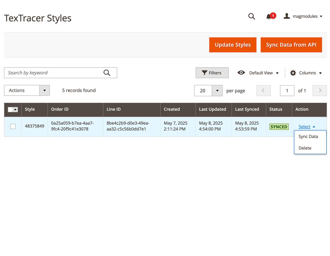
Task: Click last synced time 4:53:59 PM
Action: point(246,129)
